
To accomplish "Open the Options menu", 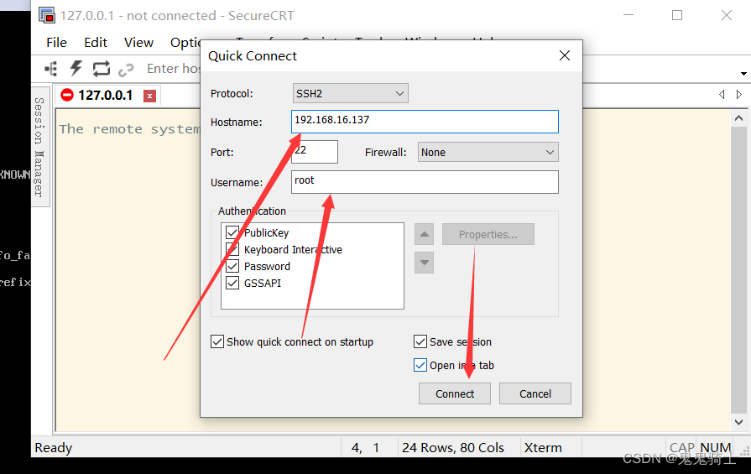I will pyautogui.click(x=185, y=43).
